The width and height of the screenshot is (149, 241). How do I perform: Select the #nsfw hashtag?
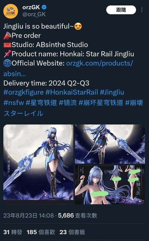[x=14, y=103]
